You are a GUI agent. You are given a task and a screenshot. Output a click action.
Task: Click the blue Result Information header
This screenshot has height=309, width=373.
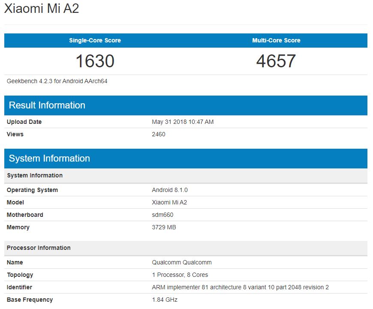pos(47,105)
